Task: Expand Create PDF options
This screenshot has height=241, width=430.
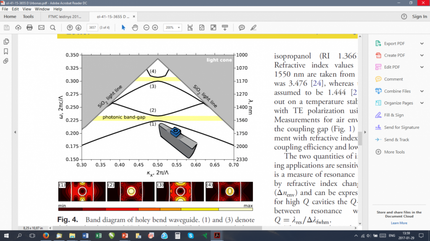Action: tap(422, 55)
